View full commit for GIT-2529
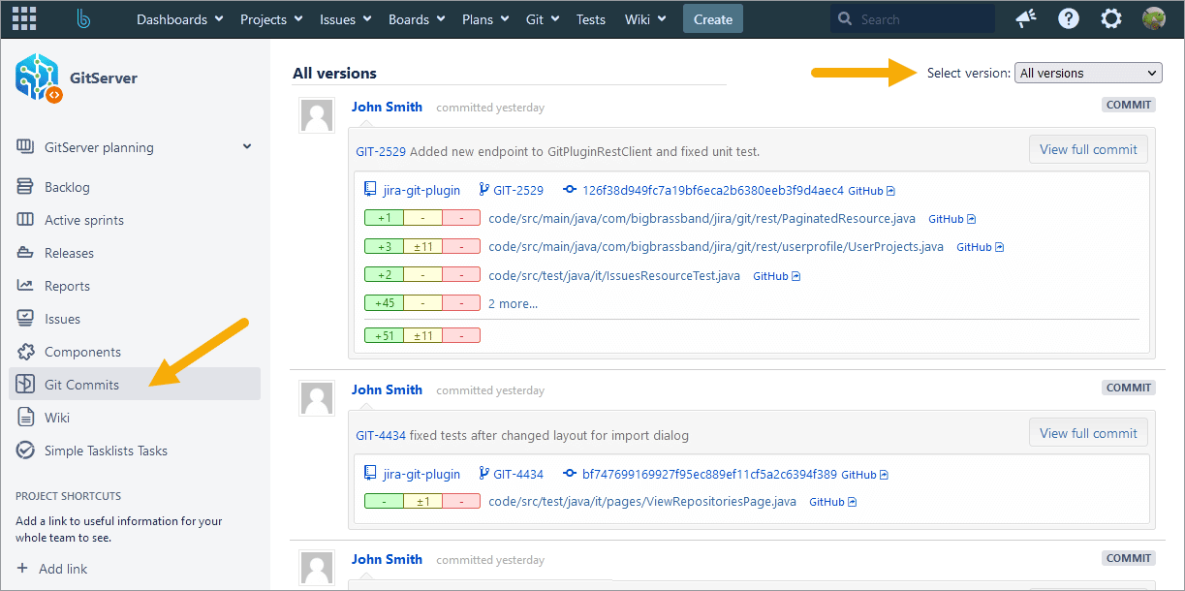The image size is (1185, 591). (x=1088, y=149)
